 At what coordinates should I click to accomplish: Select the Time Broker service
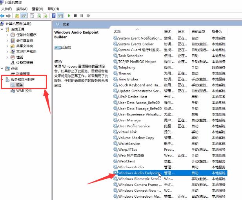[170, 79]
